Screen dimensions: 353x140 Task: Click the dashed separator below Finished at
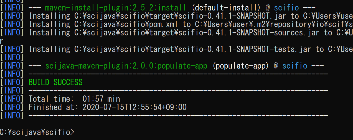pyautogui.click(x=178, y=115)
